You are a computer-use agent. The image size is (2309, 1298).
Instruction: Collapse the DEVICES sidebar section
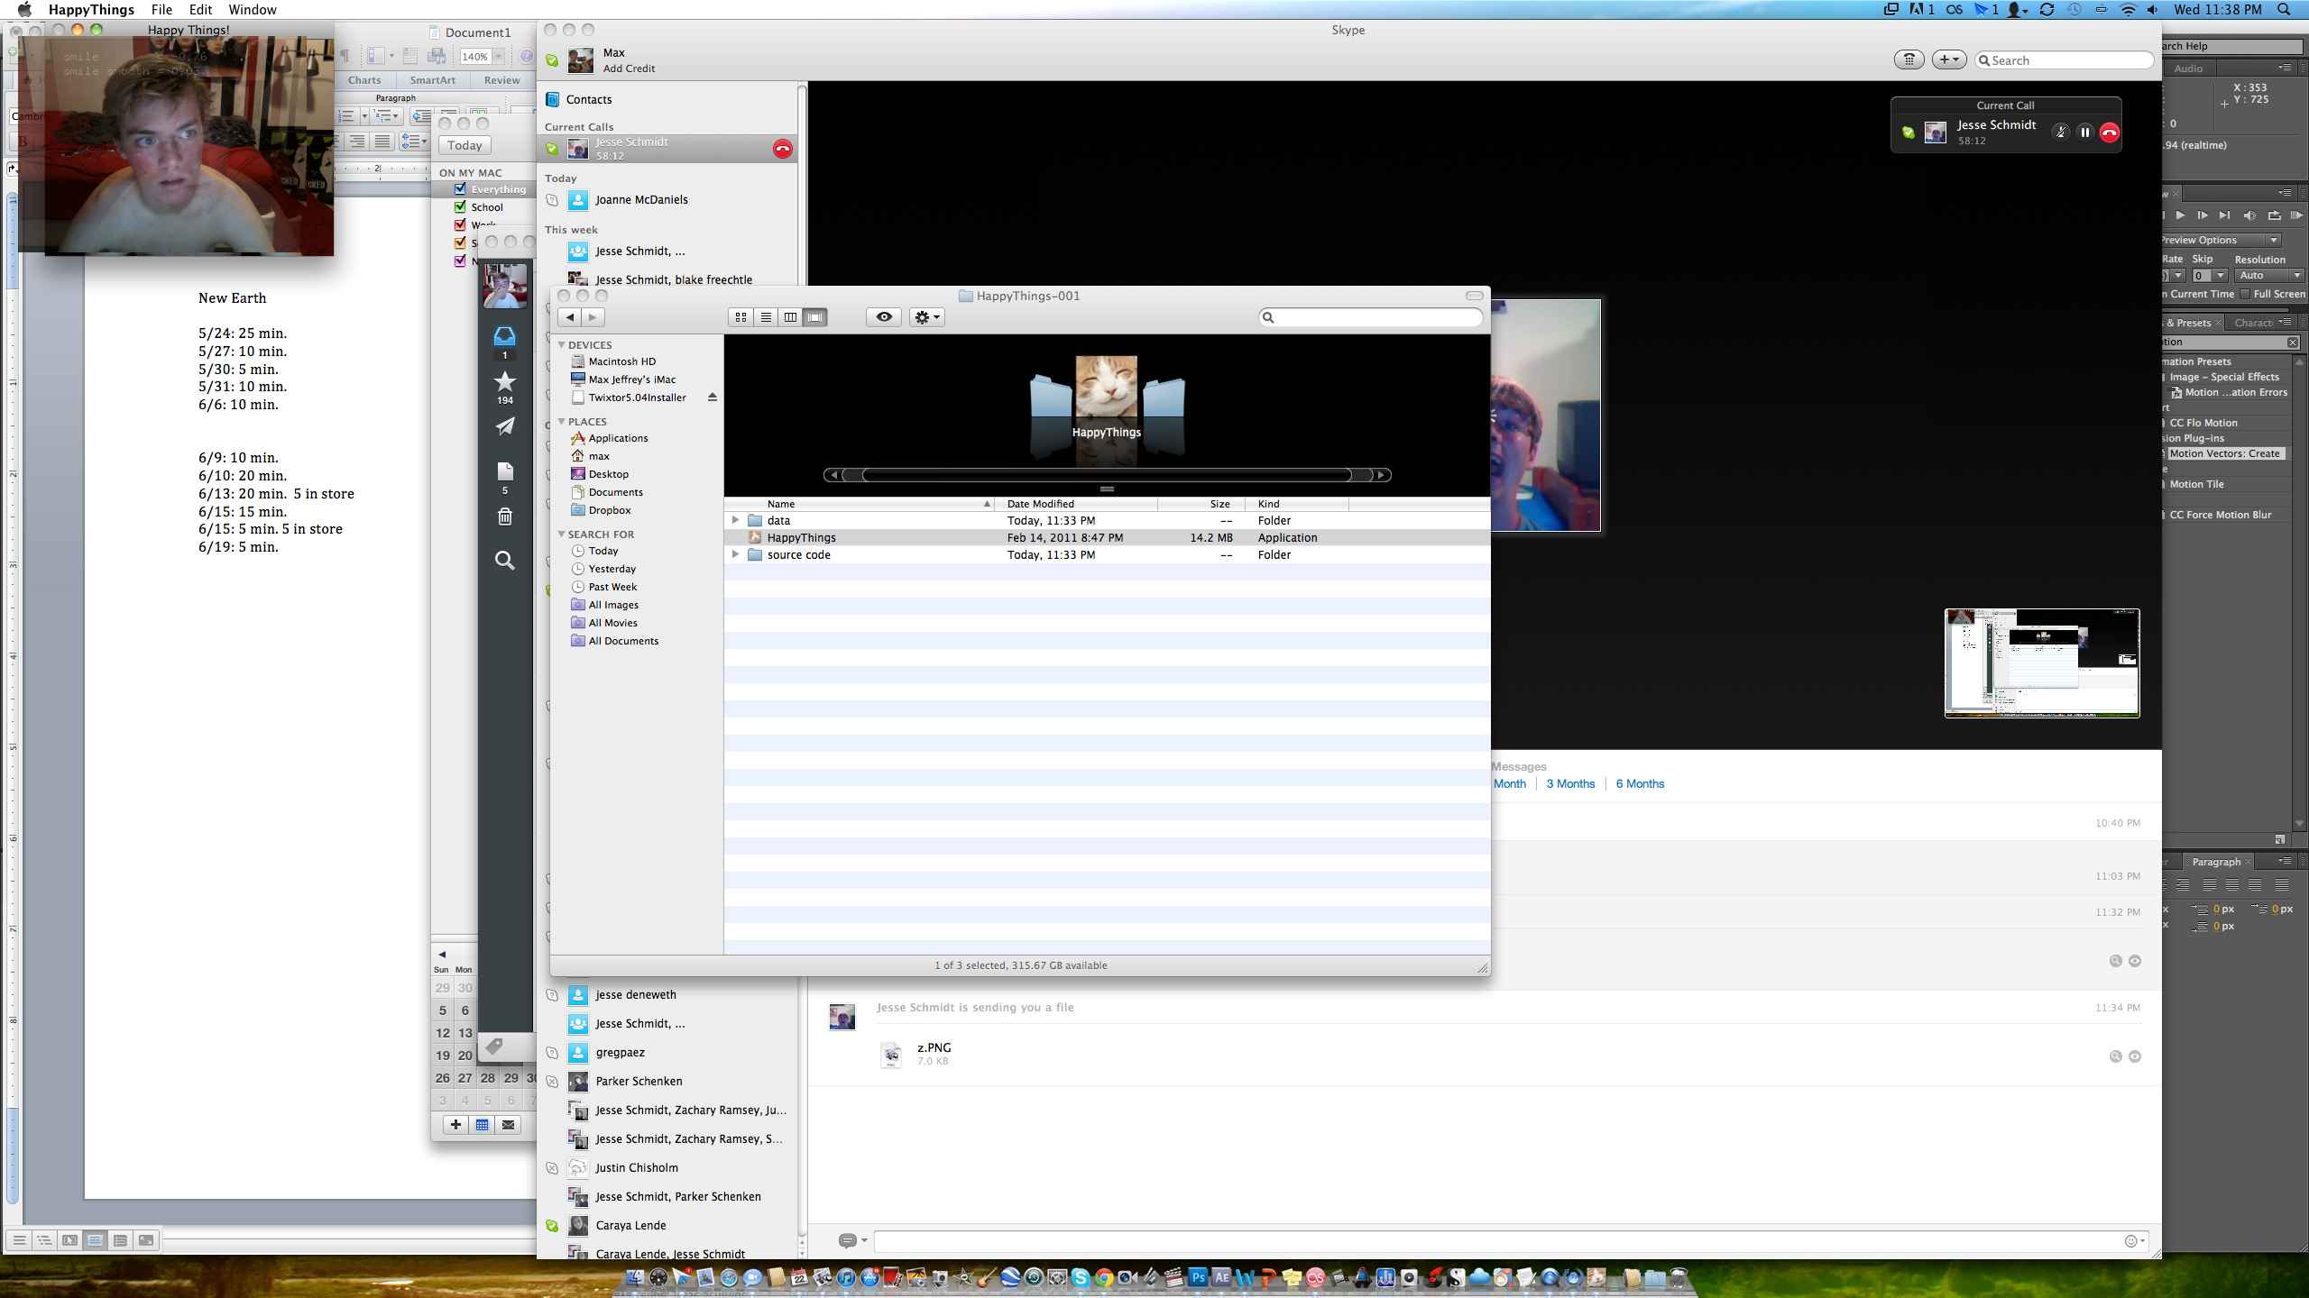tap(561, 345)
